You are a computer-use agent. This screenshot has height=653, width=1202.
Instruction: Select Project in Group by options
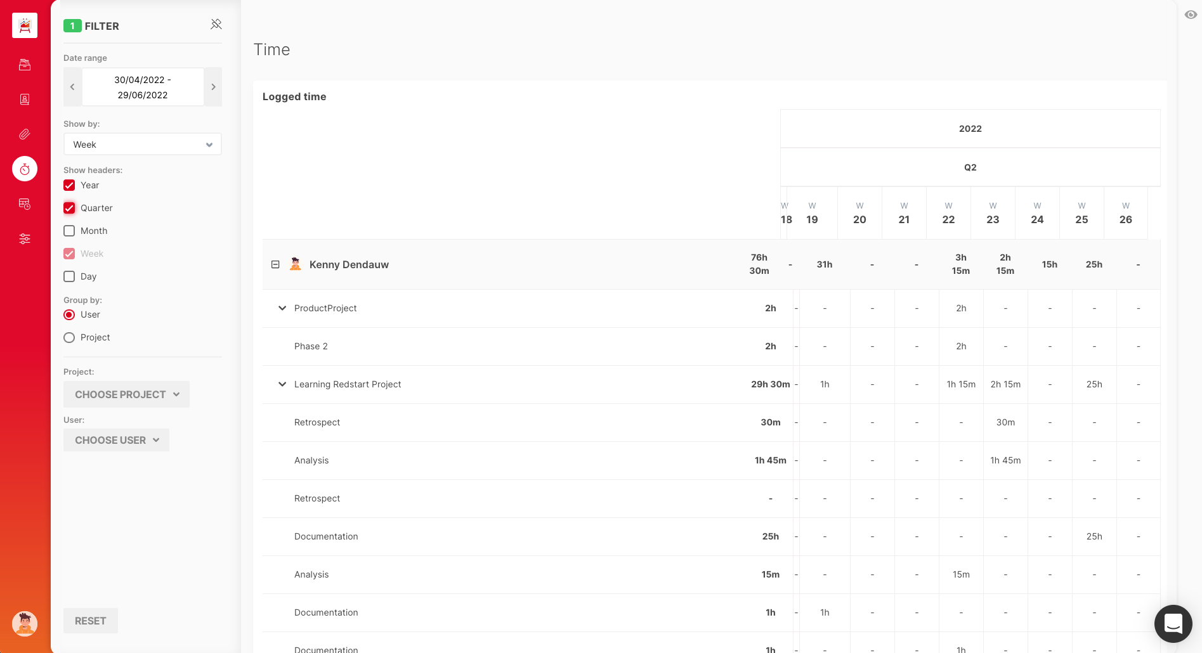click(x=70, y=337)
